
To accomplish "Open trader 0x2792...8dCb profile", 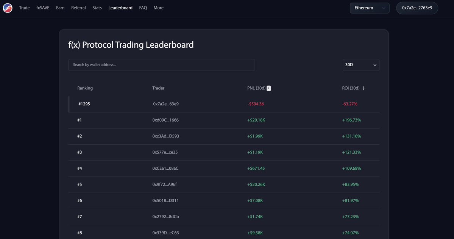I will pyautogui.click(x=165, y=217).
